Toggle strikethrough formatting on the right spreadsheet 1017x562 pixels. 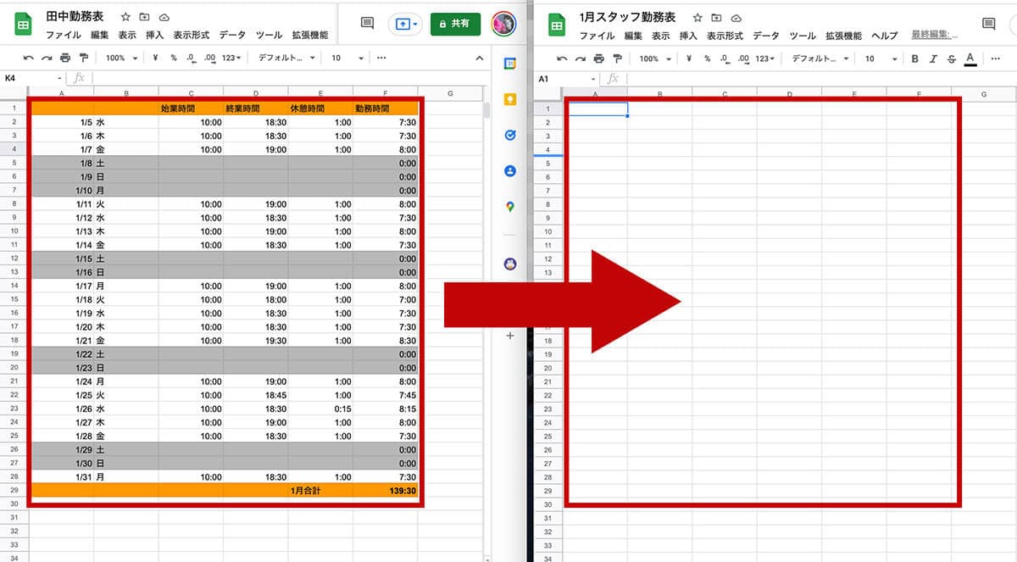click(x=950, y=58)
